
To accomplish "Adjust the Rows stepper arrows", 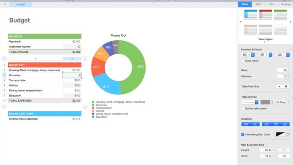I will click(x=288, y=70).
